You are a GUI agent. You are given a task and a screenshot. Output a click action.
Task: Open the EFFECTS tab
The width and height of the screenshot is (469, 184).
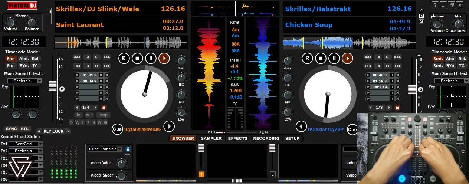click(237, 138)
